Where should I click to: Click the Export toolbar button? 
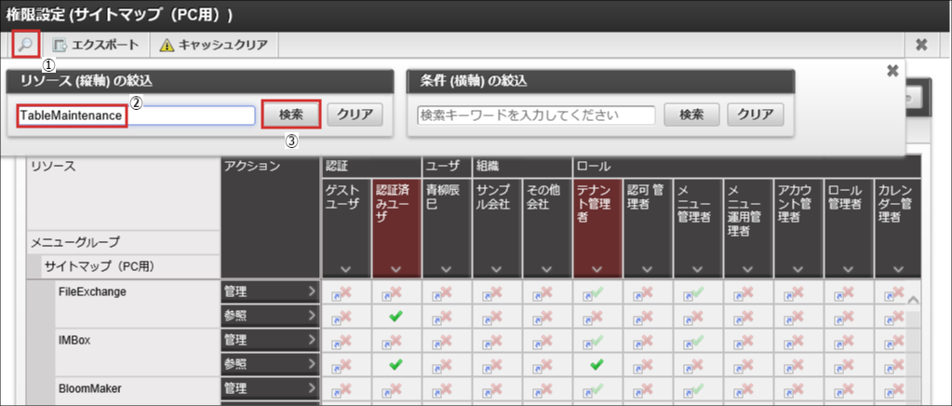pyautogui.click(x=96, y=45)
